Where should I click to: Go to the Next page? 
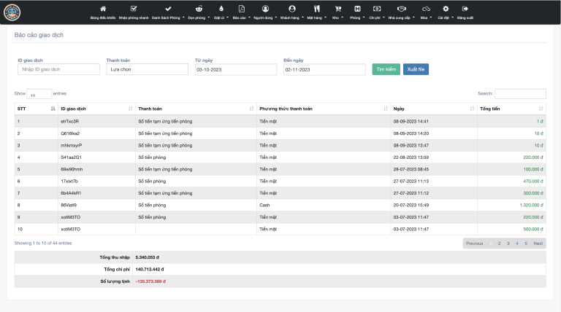[538, 243]
